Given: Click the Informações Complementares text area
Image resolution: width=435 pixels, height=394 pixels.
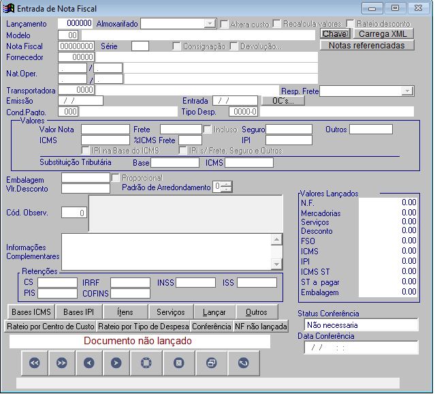Looking at the screenshot, I should click(x=166, y=252).
